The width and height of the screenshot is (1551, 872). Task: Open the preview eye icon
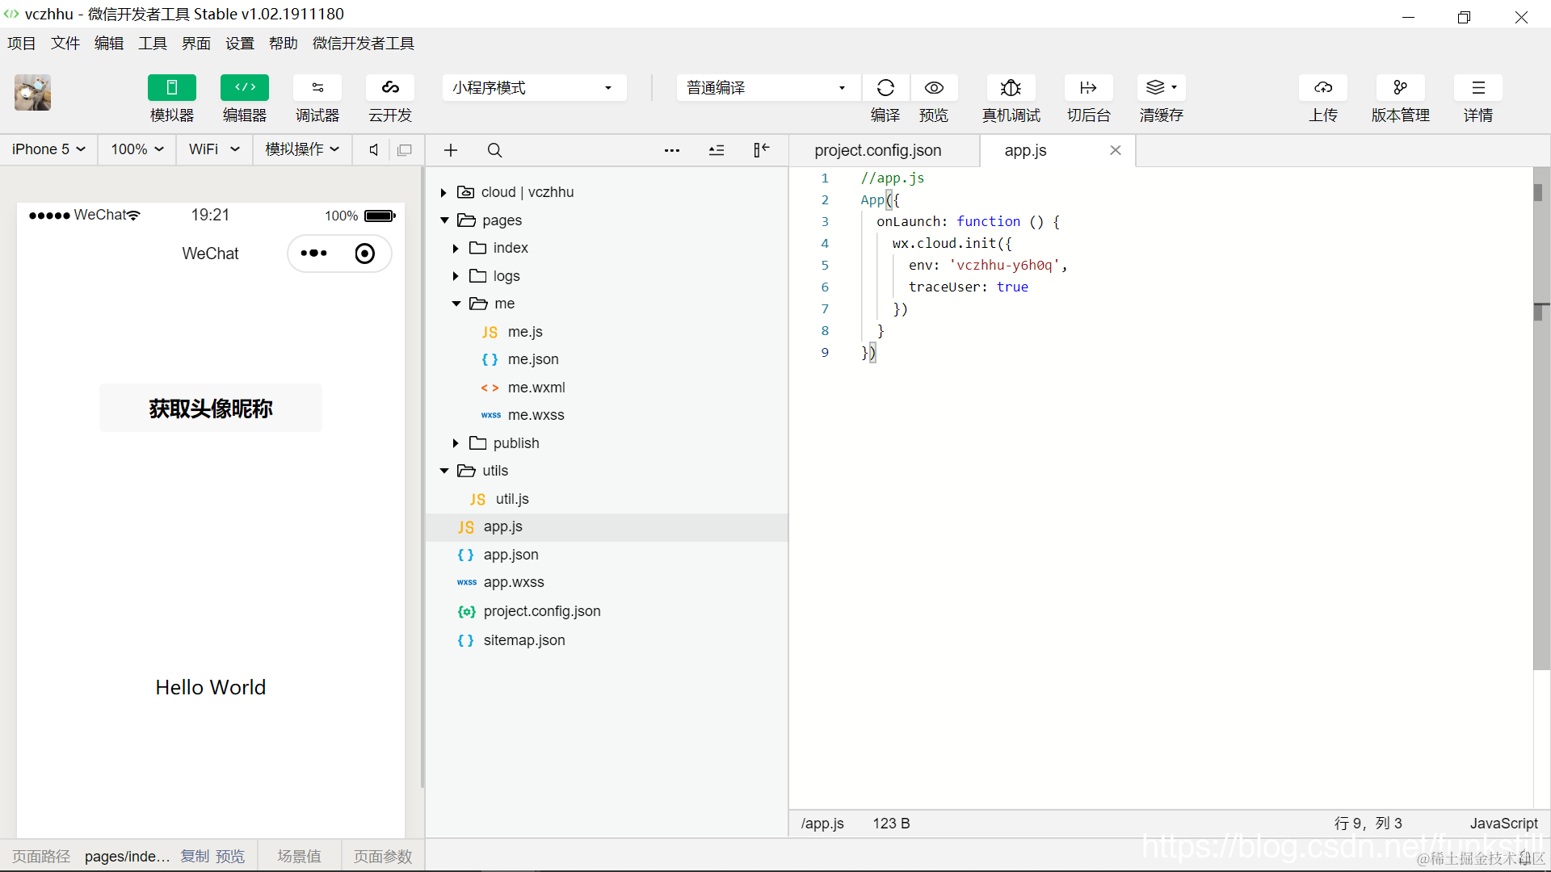click(934, 88)
